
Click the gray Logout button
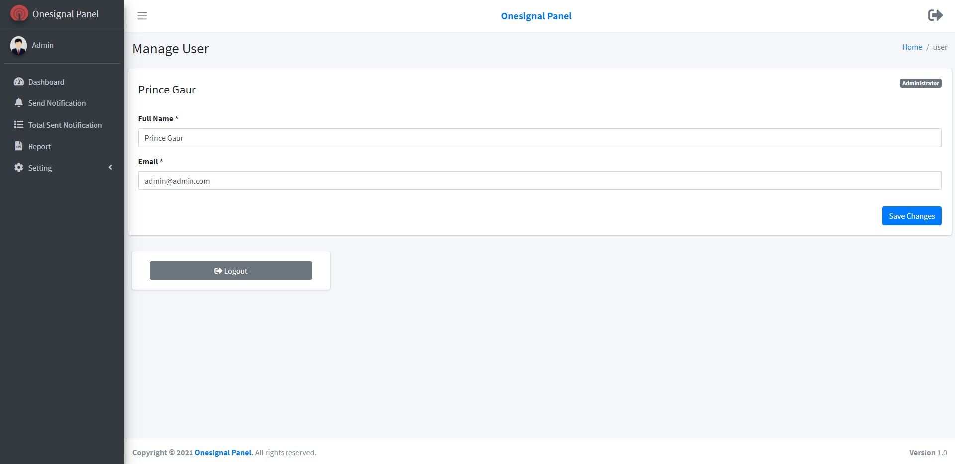pos(231,271)
